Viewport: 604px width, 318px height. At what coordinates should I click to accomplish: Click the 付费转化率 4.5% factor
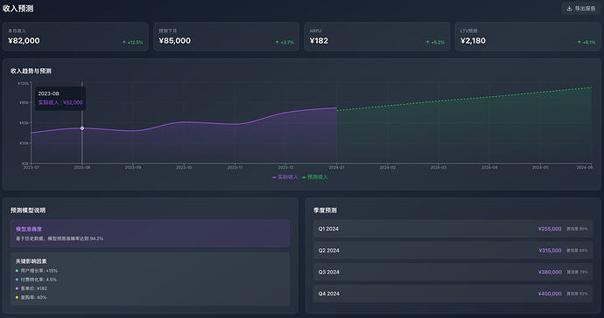click(36, 280)
